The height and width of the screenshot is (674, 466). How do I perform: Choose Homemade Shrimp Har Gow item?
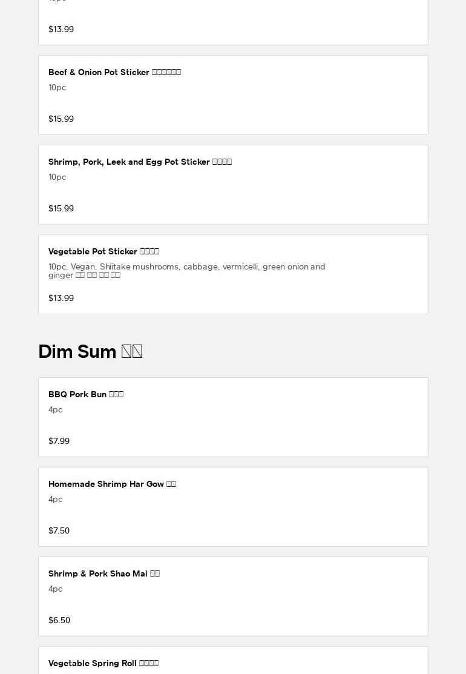[233, 507]
